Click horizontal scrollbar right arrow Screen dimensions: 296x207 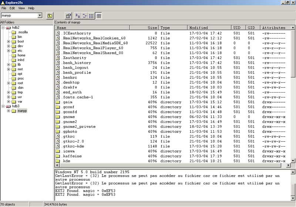point(288,165)
